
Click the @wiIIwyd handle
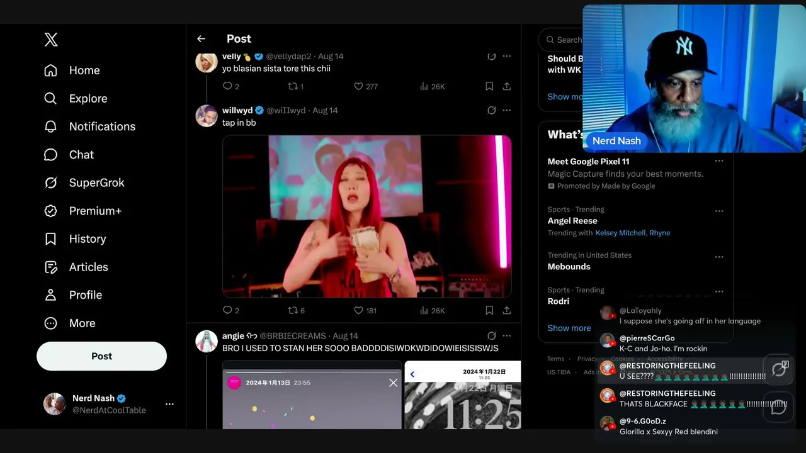(286, 110)
